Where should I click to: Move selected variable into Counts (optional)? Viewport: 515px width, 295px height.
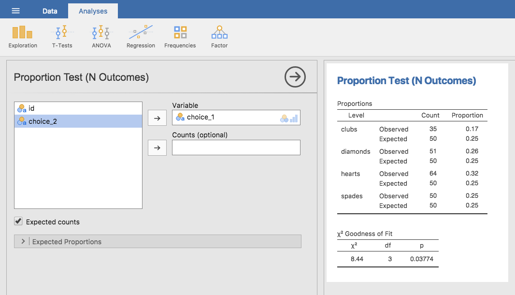[x=157, y=147]
